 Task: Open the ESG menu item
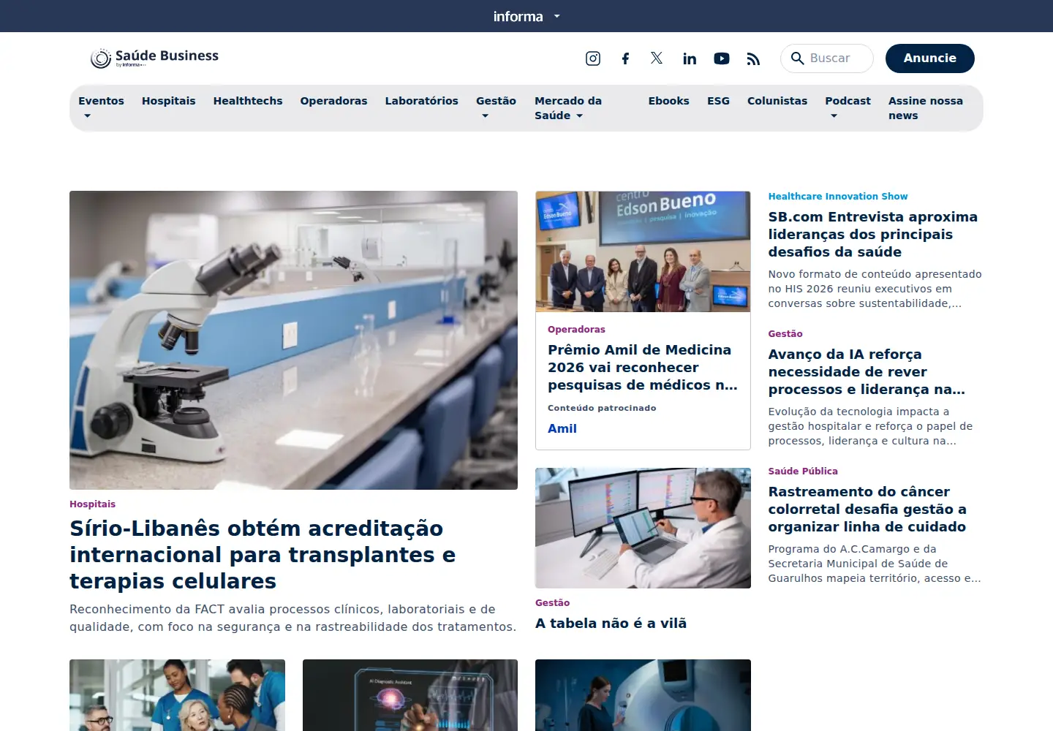(718, 101)
